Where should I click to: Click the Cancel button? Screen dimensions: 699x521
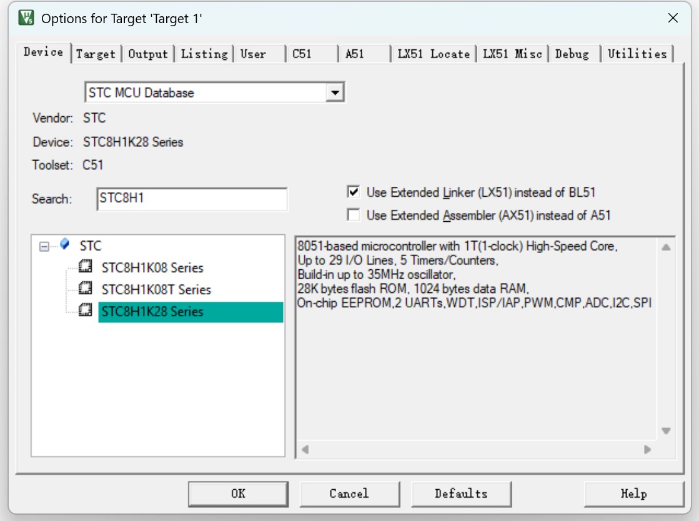coord(350,494)
